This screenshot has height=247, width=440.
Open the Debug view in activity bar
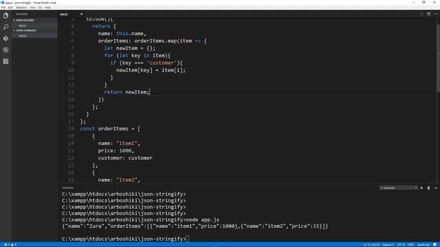pyautogui.click(x=5, y=50)
